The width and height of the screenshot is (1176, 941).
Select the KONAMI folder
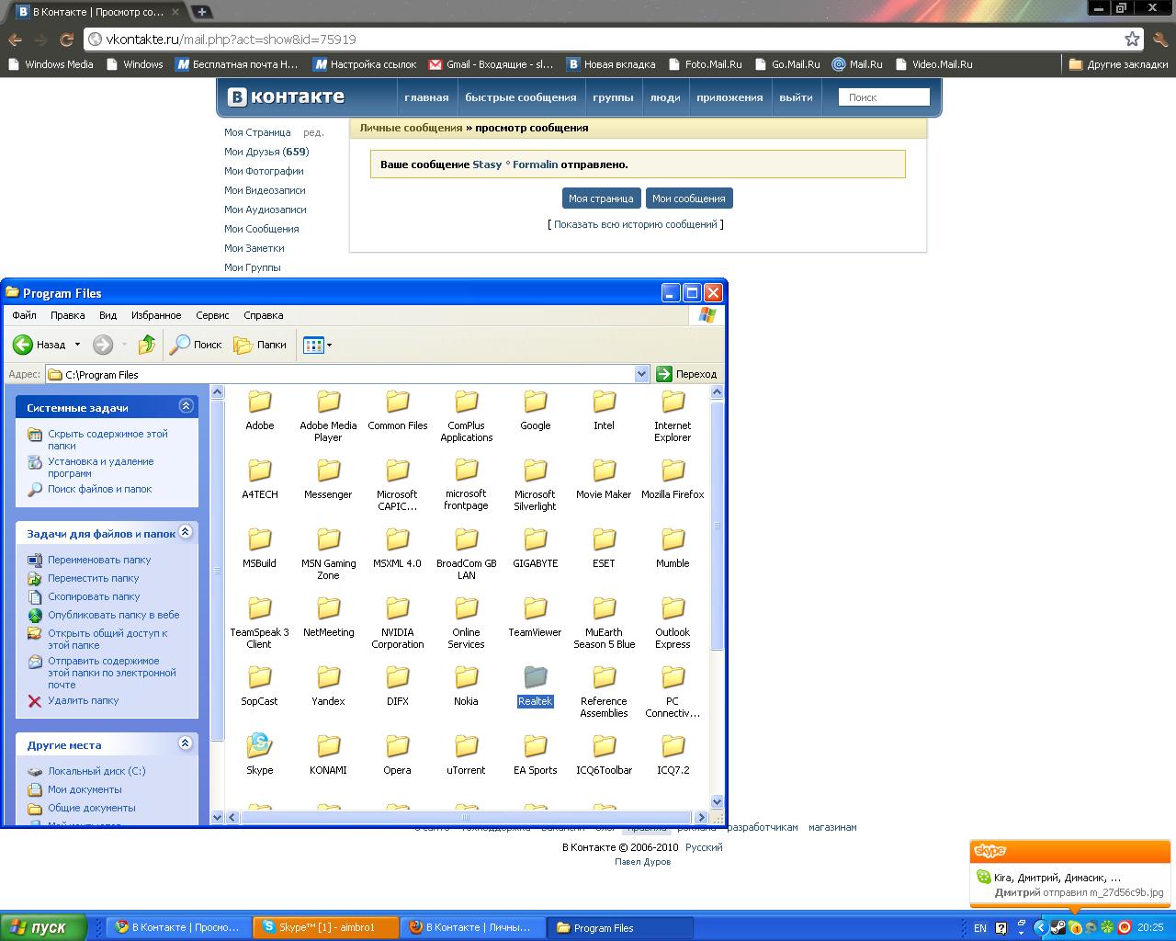[x=328, y=754]
